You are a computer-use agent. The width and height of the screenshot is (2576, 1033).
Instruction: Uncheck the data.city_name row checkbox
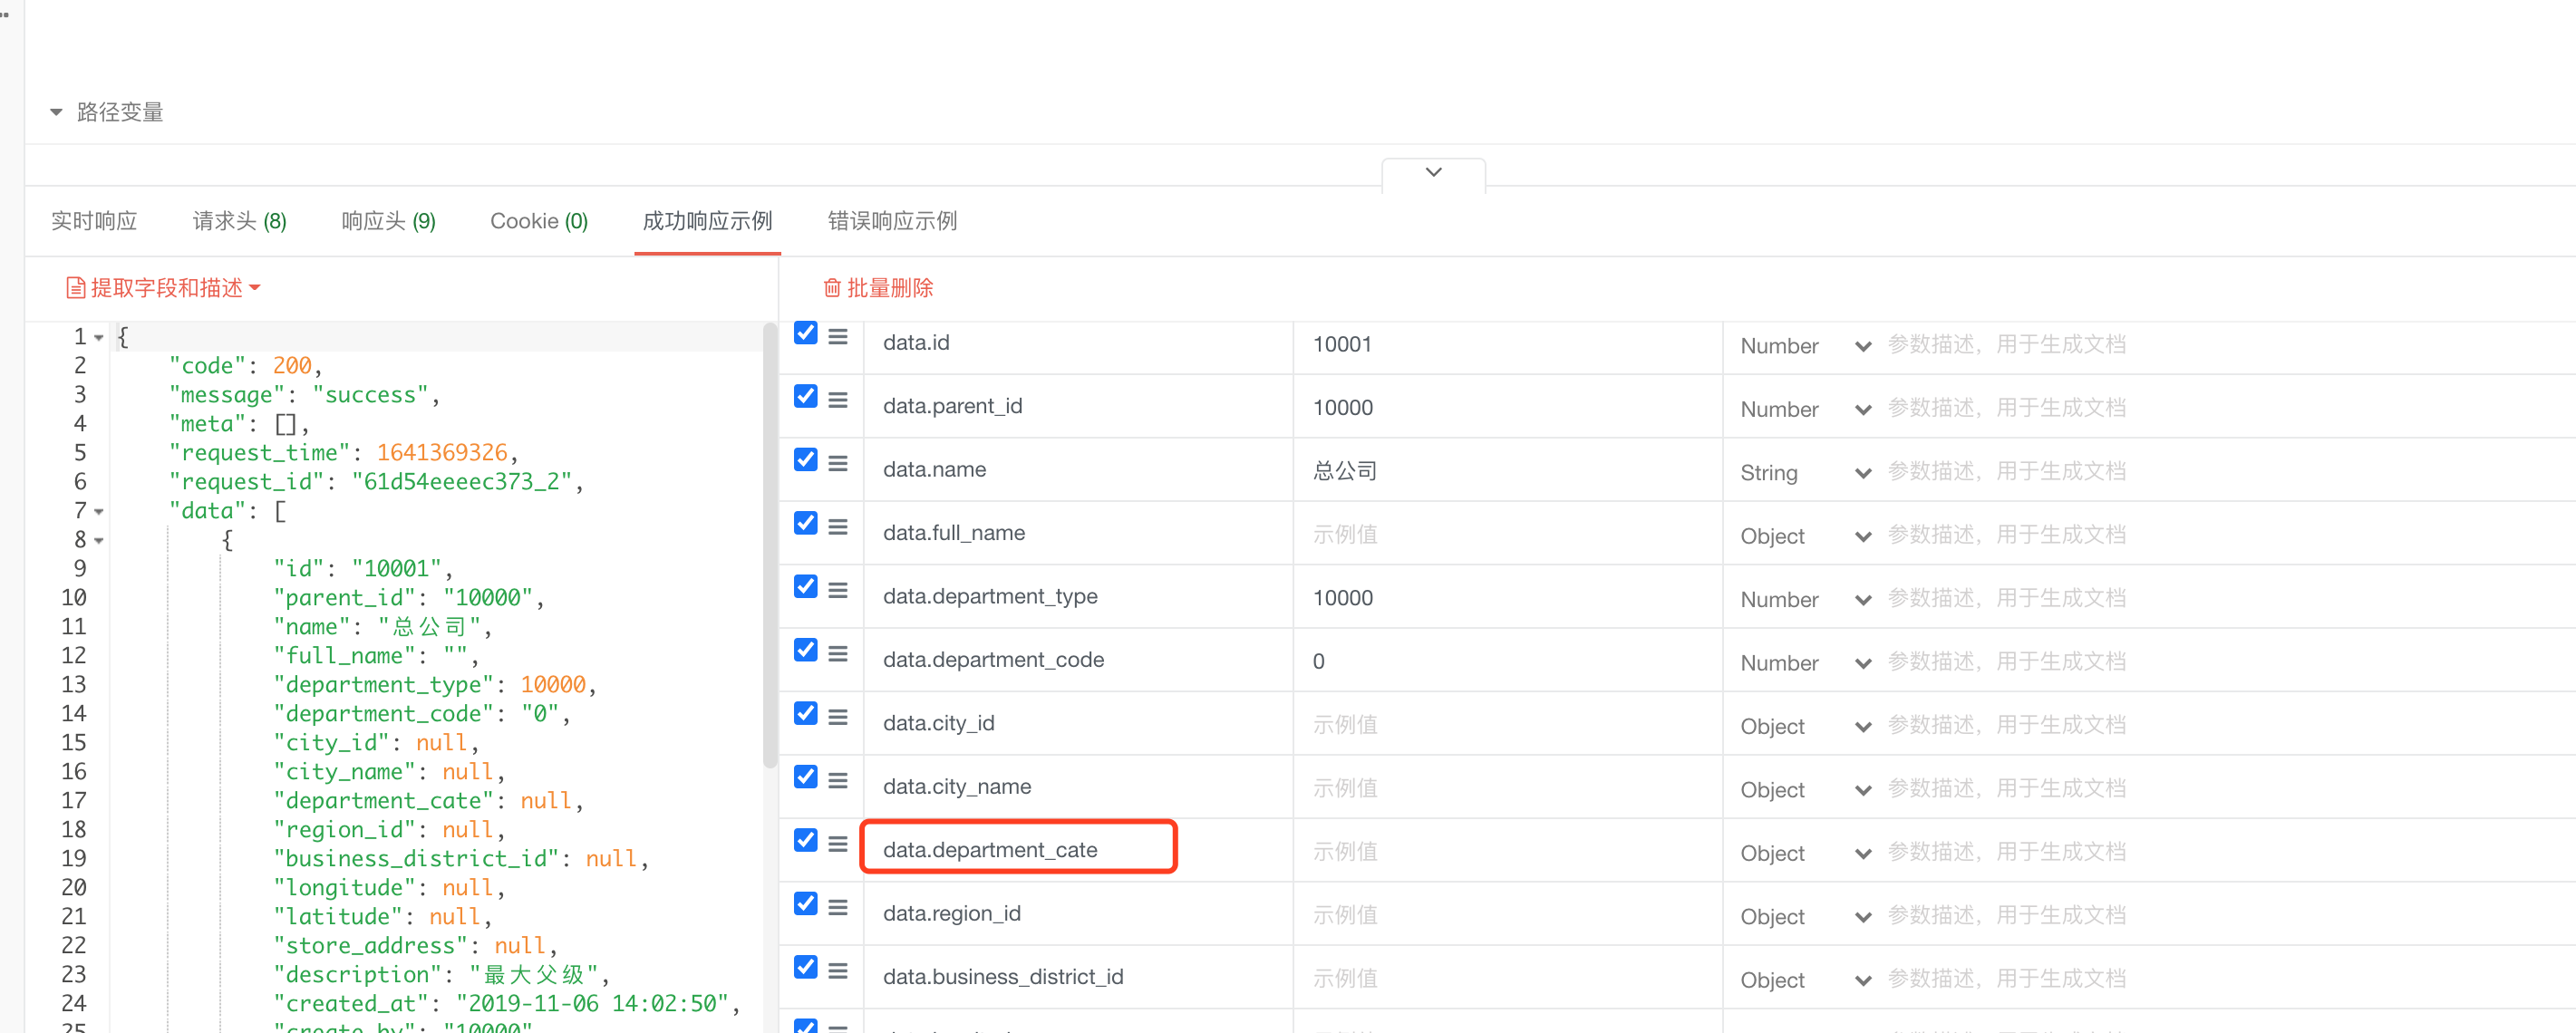coord(806,777)
